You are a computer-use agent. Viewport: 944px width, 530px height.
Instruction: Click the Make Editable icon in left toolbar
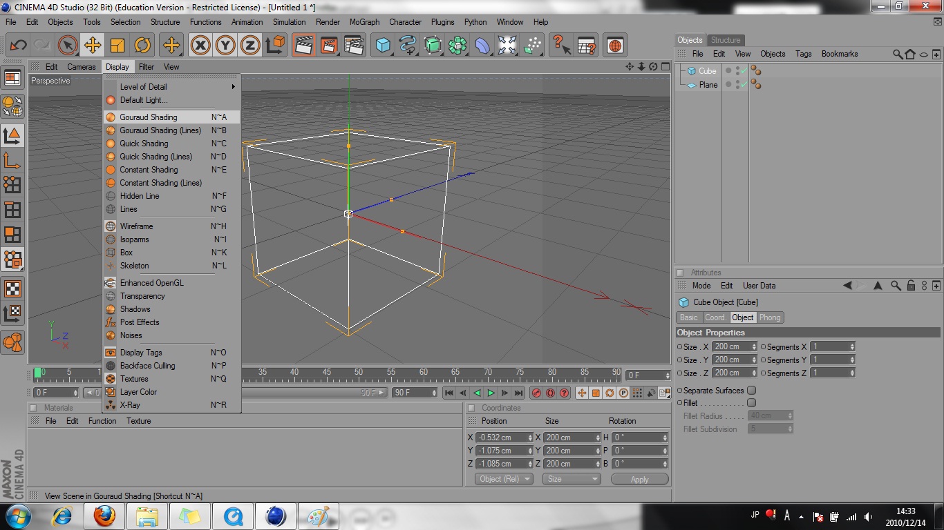[x=12, y=106]
